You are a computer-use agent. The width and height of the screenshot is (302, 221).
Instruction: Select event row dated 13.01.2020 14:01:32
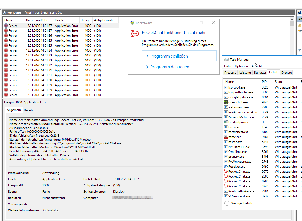point(61,65)
